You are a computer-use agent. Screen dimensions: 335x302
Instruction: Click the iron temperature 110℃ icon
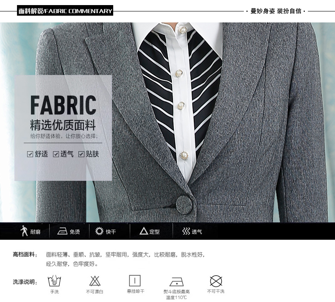point(176,282)
